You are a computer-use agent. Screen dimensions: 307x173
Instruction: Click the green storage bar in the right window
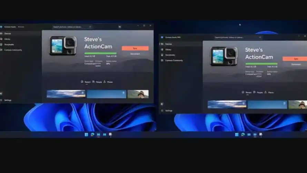(x=261, y=64)
